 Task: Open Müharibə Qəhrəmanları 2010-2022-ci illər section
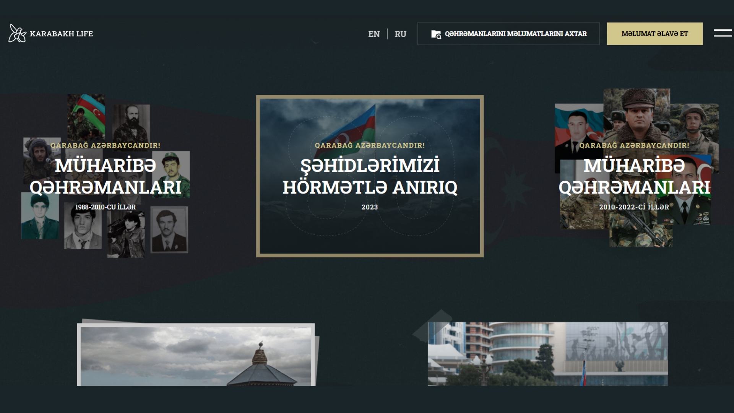click(x=634, y=177)
